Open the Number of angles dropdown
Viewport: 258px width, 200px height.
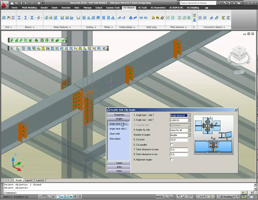coord(189,135)
